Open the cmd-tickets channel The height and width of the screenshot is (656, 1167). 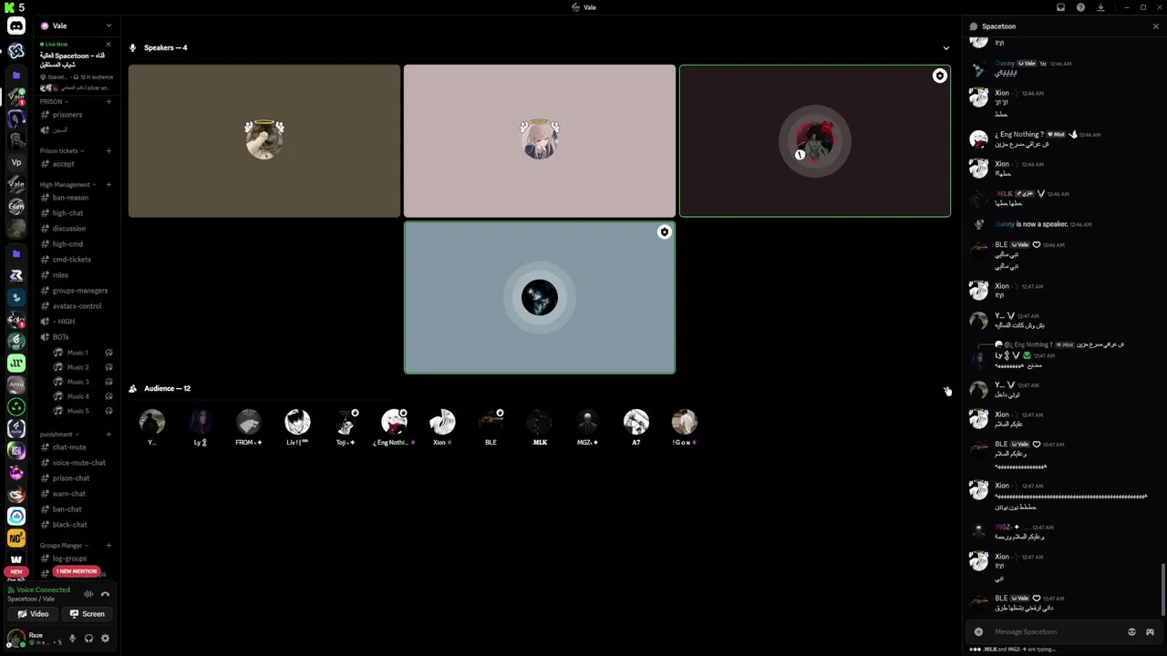pyautogui.click(x=77, y=260)
